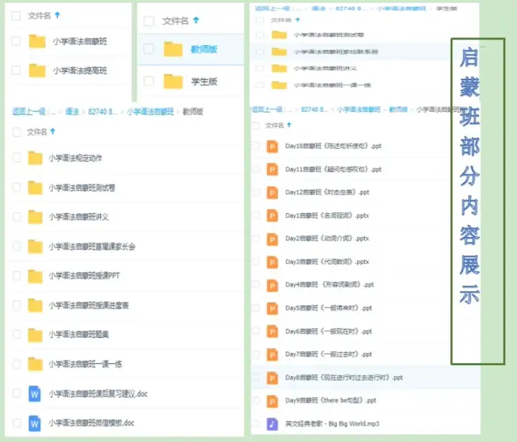The width and height of the screenshot is (517, 442).
Task: Open the 课后复习建议.doc Word file icon
Action: [x=34, y=393]
